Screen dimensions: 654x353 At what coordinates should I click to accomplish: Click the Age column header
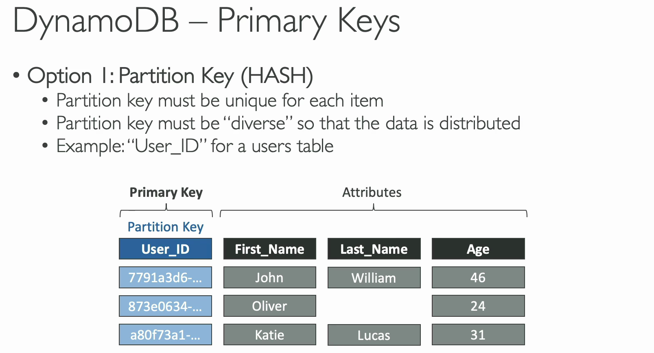click(478, 249)
